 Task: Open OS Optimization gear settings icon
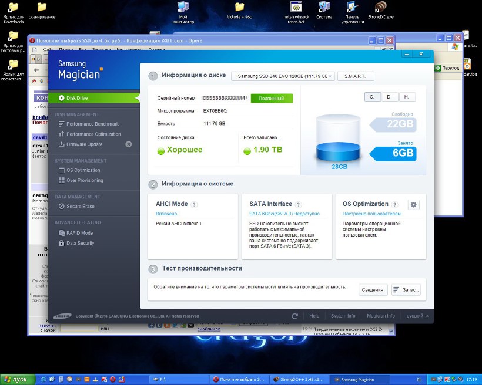(414, 204)
